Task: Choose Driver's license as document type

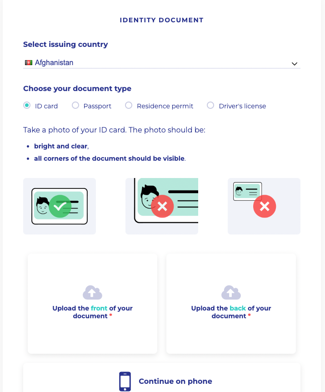Action: (210, 105)
